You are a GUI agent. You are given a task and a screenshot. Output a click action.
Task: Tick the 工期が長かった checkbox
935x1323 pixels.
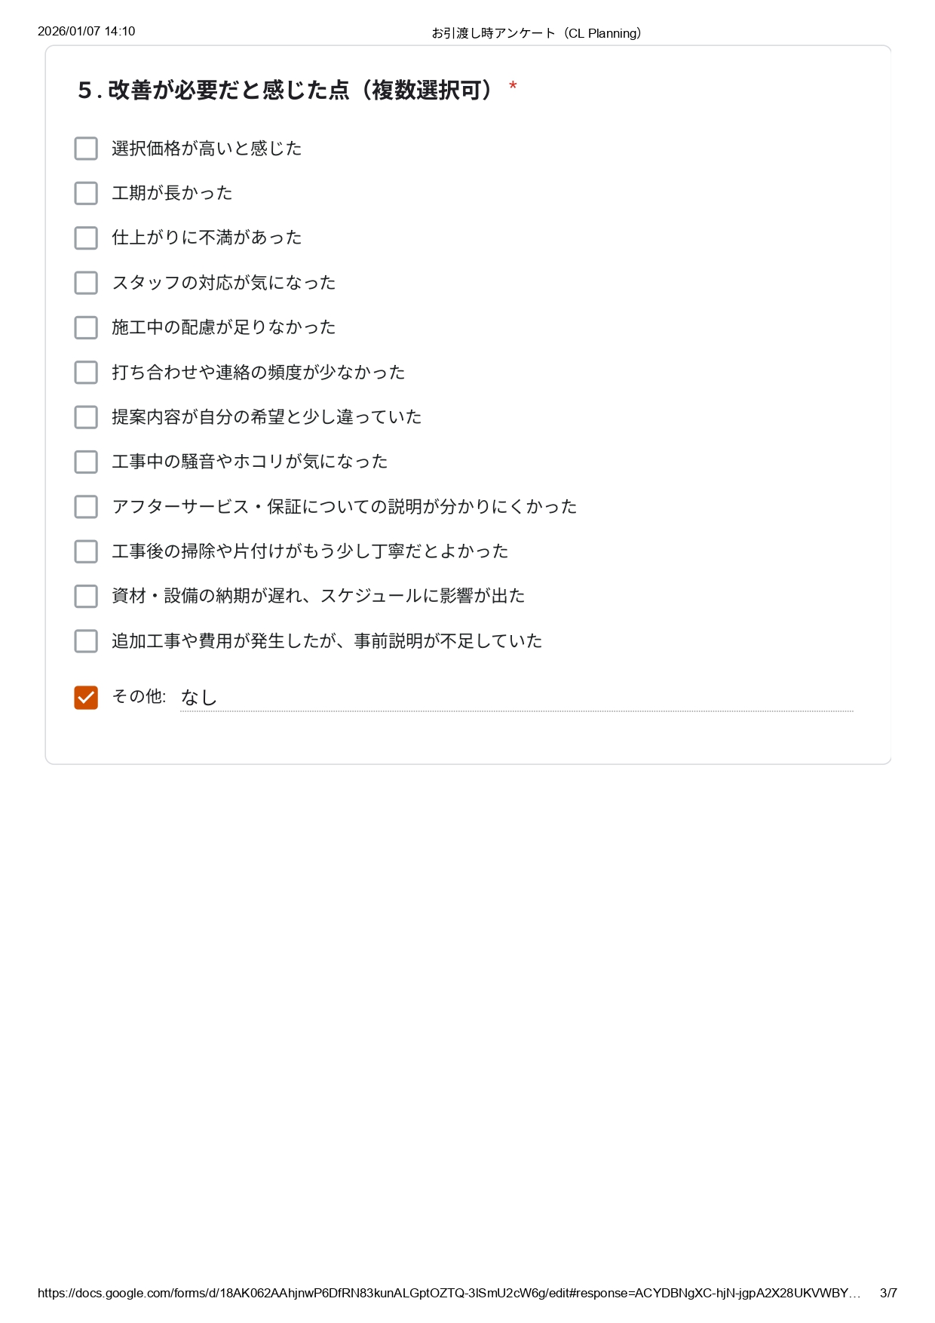(x=86, y=193)
